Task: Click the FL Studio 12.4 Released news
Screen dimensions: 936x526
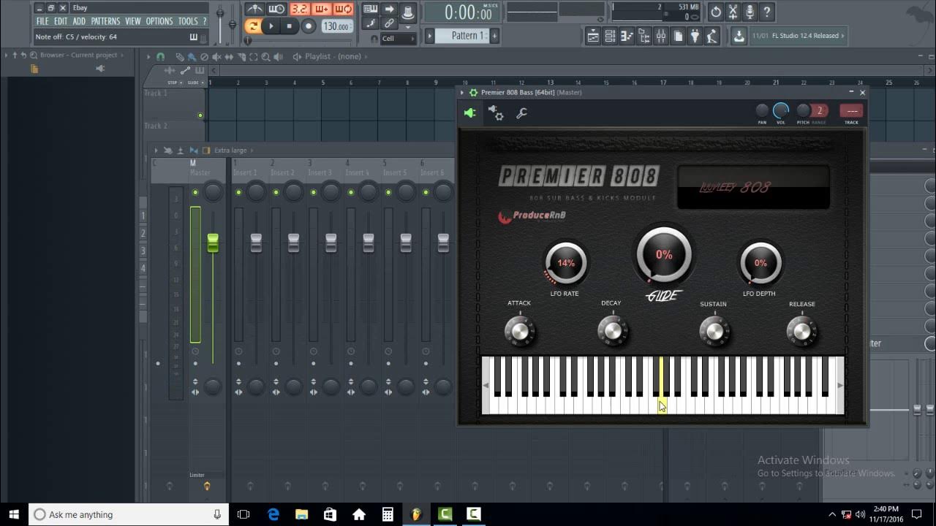Action: 799,36
